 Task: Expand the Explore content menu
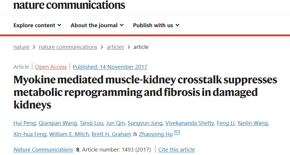click(37, 25)
